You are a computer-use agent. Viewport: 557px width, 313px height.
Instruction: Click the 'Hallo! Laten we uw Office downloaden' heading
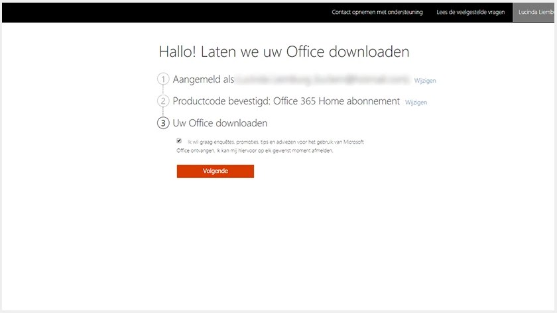tap(284, 52)
